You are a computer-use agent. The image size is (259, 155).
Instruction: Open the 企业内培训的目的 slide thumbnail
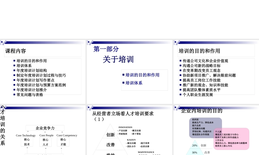tap(216, 130)
